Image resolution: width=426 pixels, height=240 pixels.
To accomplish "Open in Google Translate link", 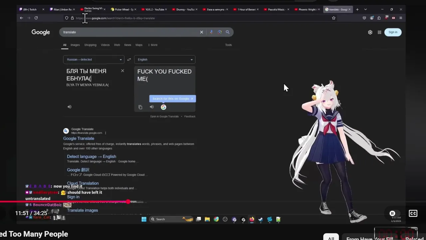I will pos(164,116).
